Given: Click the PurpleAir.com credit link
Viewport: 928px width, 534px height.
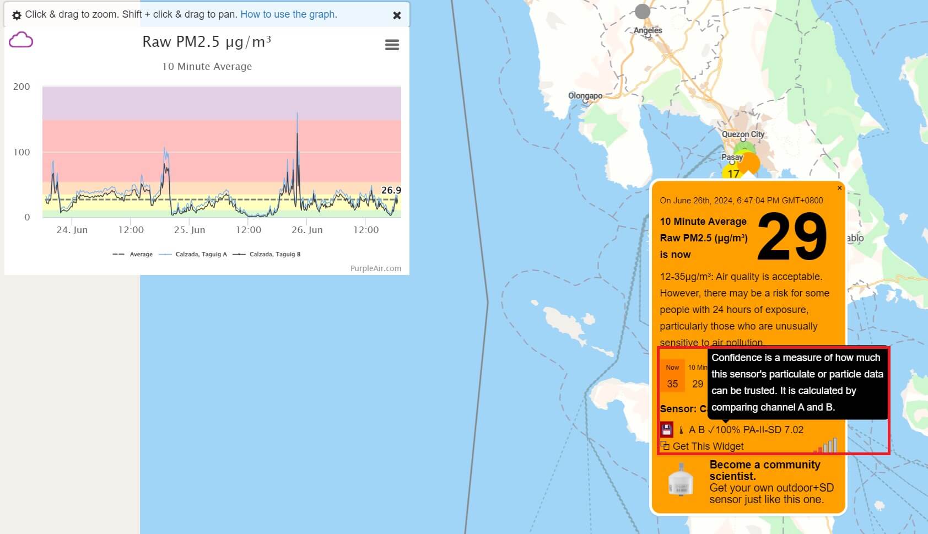Looking at the screenshot, I should 376,268.
